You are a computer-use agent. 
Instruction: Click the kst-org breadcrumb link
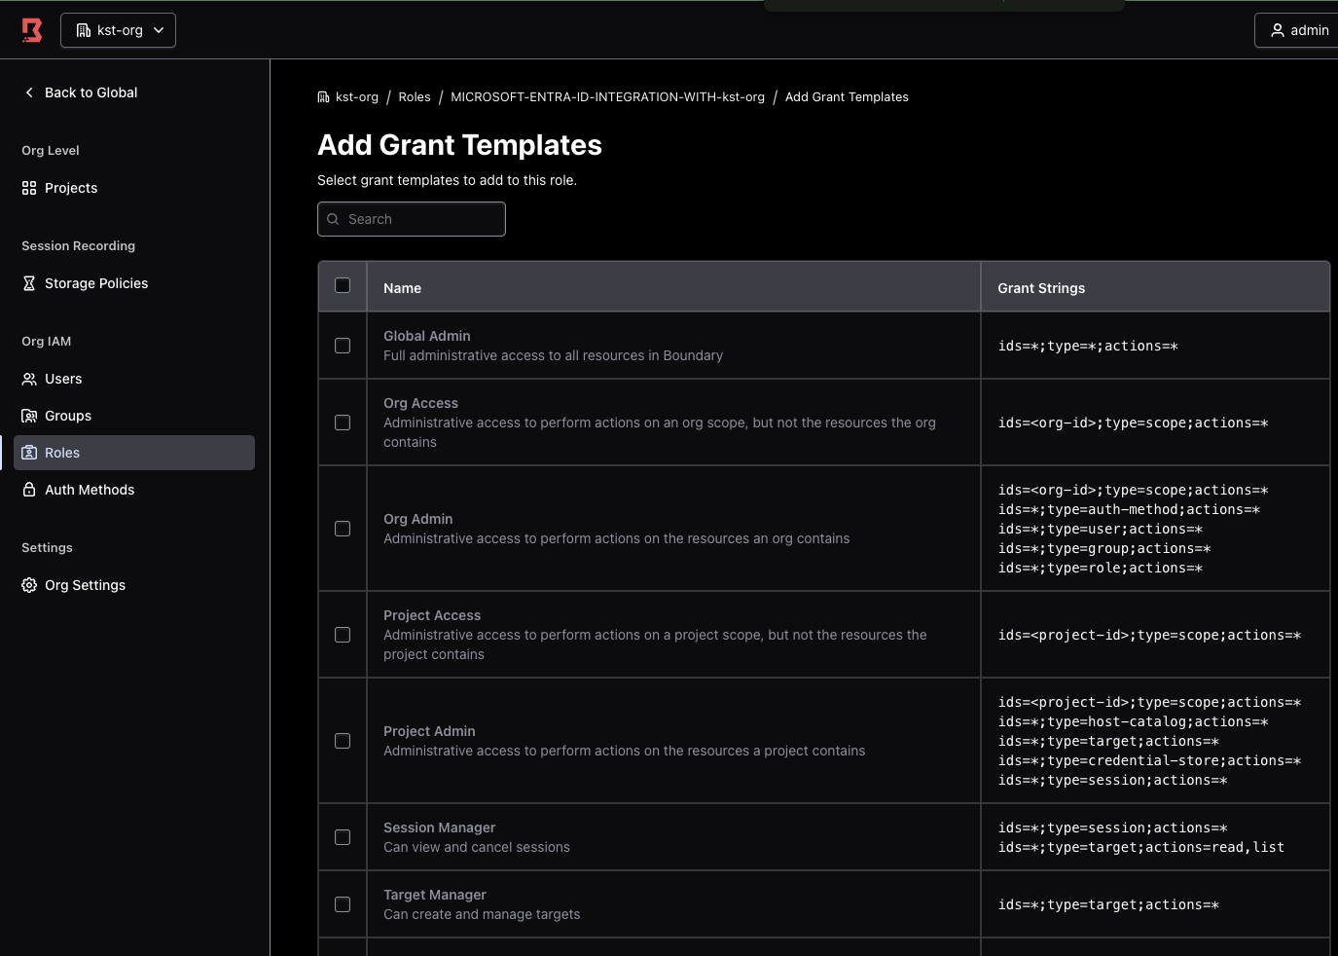[357, 97]
